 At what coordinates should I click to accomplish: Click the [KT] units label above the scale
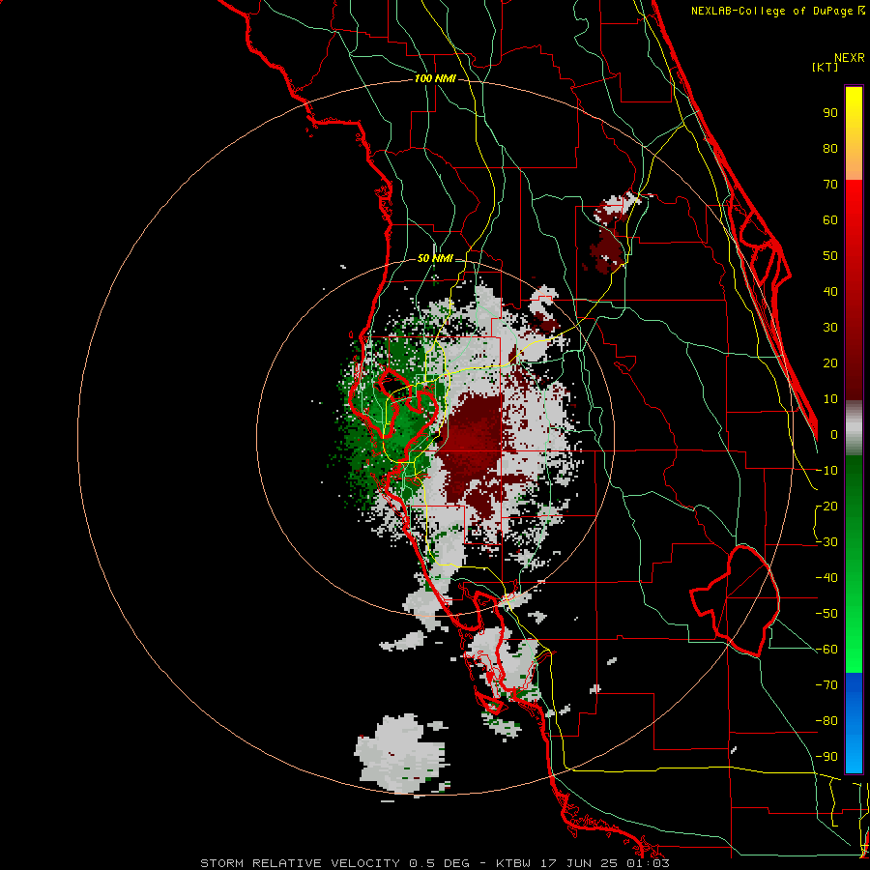pyautogui.click(x=825, y=67)
